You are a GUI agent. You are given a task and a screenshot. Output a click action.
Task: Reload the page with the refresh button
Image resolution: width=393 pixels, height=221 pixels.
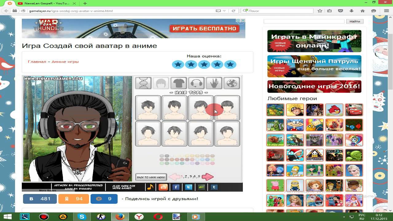(233, 11)
